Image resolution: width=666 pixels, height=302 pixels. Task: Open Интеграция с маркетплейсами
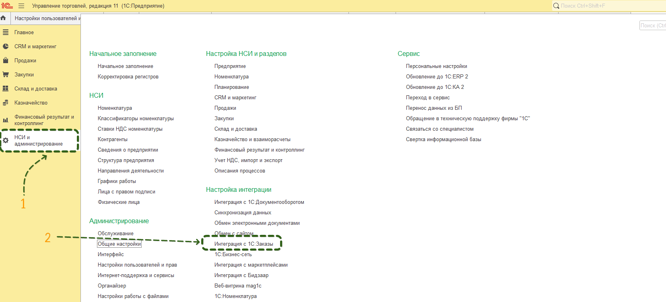coord(251,265)
